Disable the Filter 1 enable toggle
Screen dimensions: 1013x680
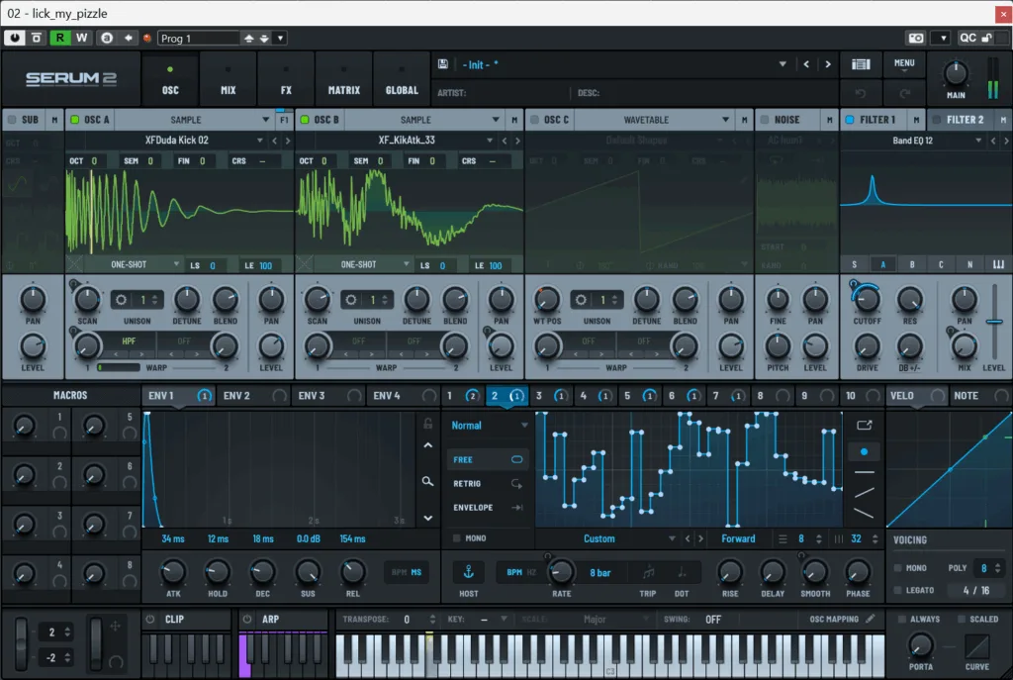(849, 120)
